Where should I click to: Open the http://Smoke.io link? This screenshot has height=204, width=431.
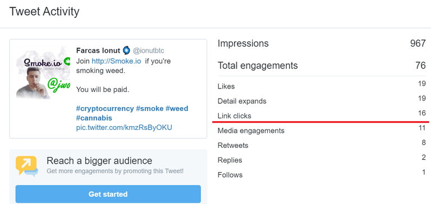click(x=117, y=61)
